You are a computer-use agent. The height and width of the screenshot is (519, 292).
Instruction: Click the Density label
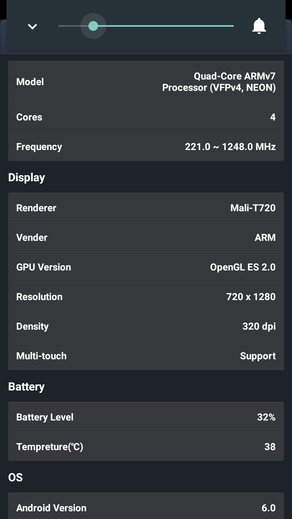pos(32,326)
